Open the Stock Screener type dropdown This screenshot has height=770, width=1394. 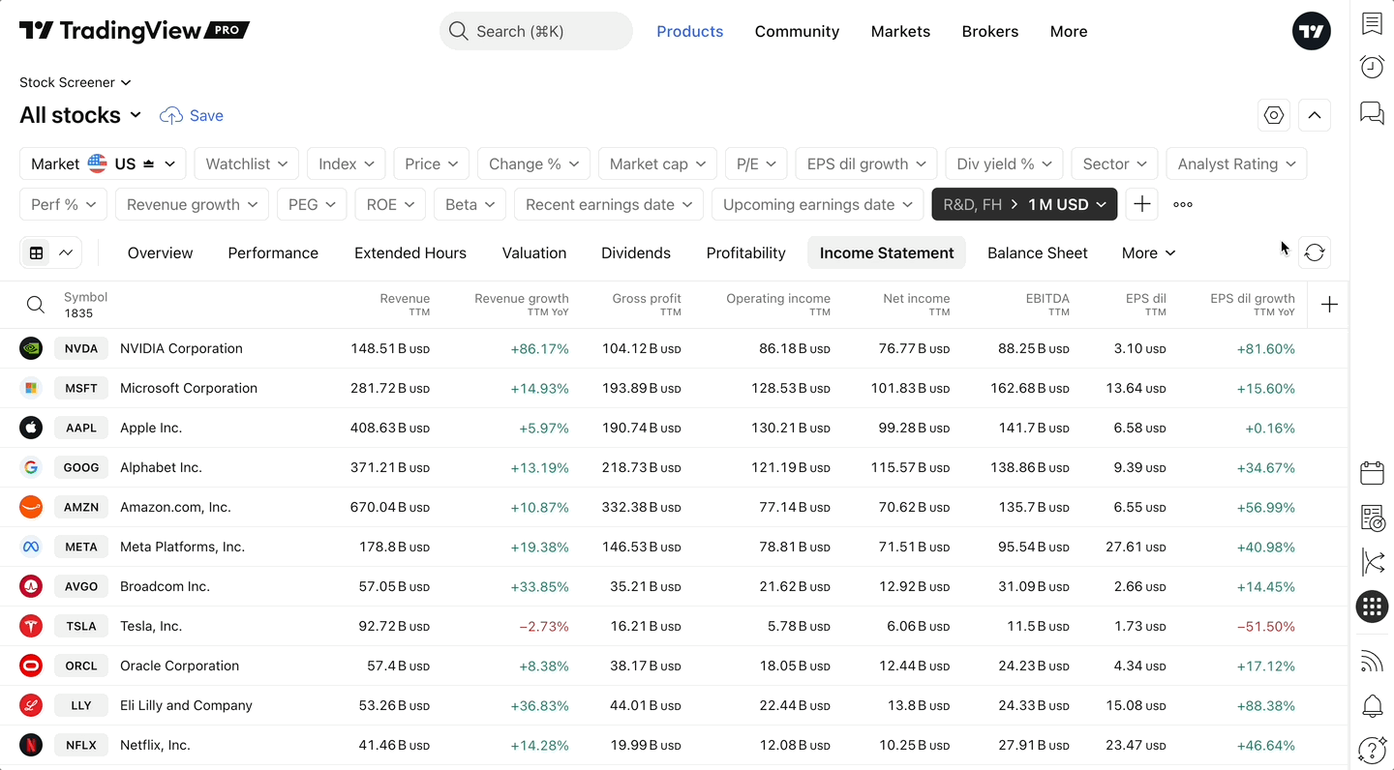point(75,82)
